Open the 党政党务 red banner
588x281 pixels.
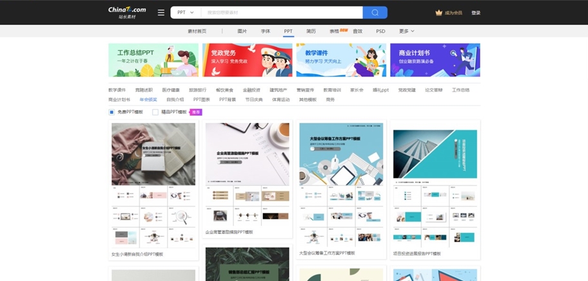pos(247,60)
